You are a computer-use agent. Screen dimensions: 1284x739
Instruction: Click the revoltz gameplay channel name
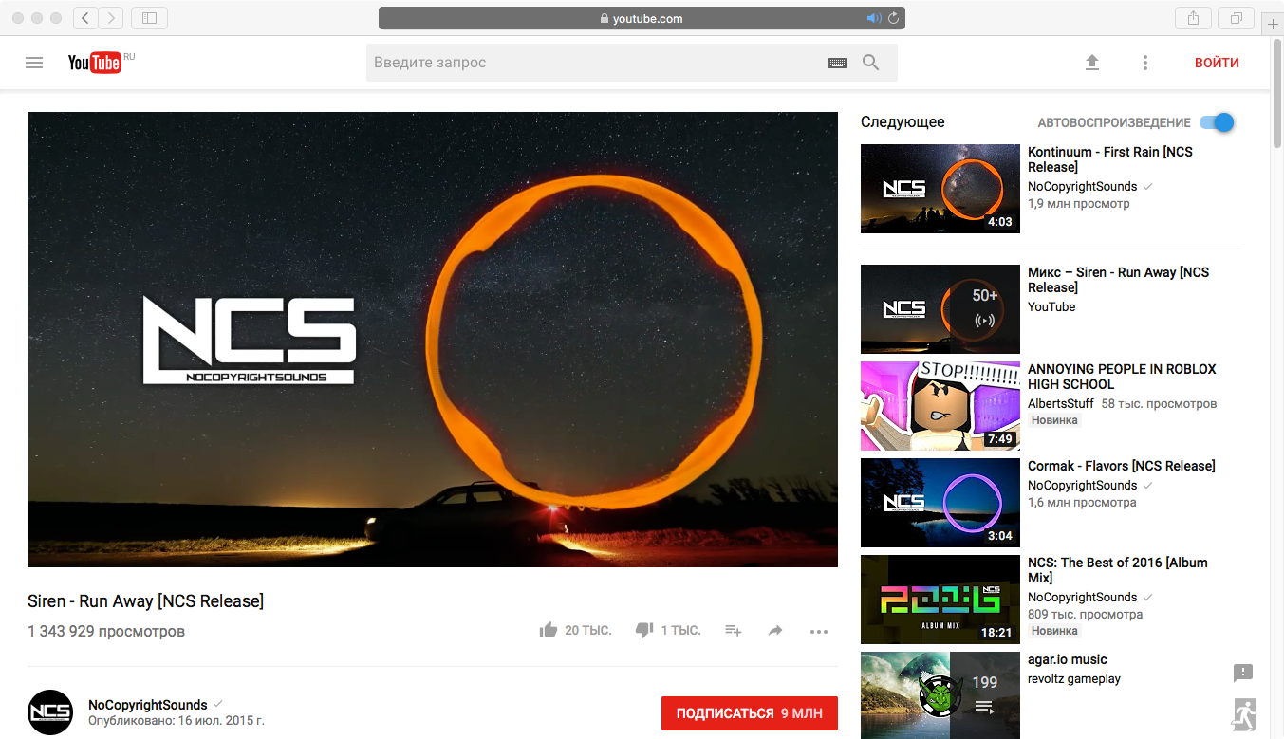click(x=1074, y=678)
